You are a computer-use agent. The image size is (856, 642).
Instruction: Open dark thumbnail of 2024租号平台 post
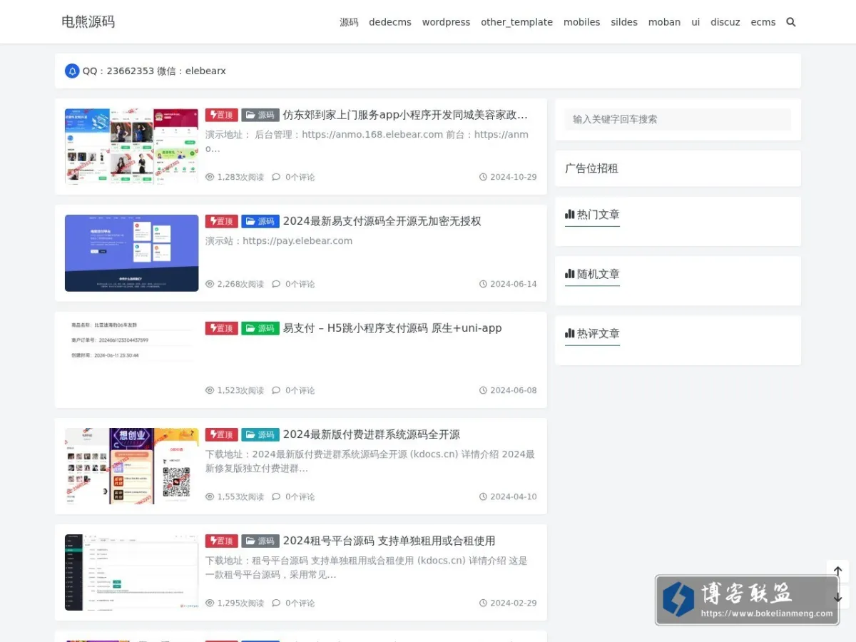tap(132, 572)
